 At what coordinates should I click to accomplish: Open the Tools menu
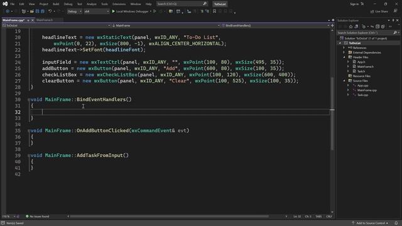(104, 4)
